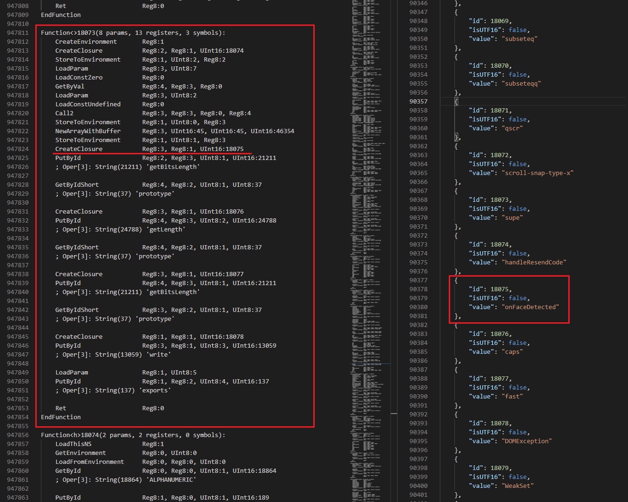Click GetById line with UInt16:18864
Viewport: 628px width, 502px height.
pos(166,471)
